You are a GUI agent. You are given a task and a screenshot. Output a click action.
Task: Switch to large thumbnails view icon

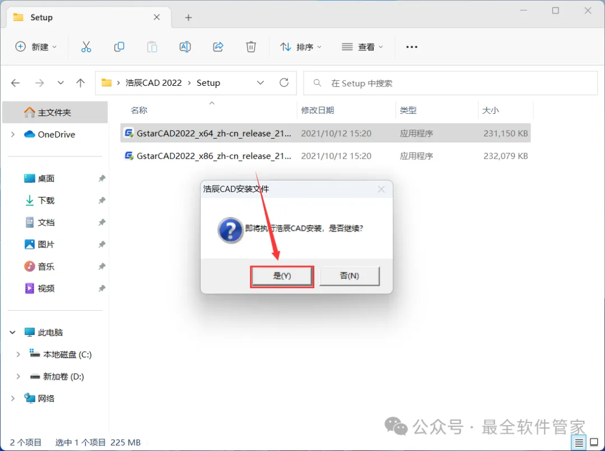(594, 443)
